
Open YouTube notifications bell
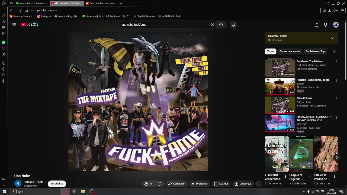coord(325,25)
